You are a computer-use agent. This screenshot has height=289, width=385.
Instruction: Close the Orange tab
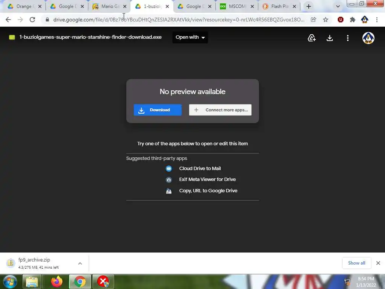[40, 6]
